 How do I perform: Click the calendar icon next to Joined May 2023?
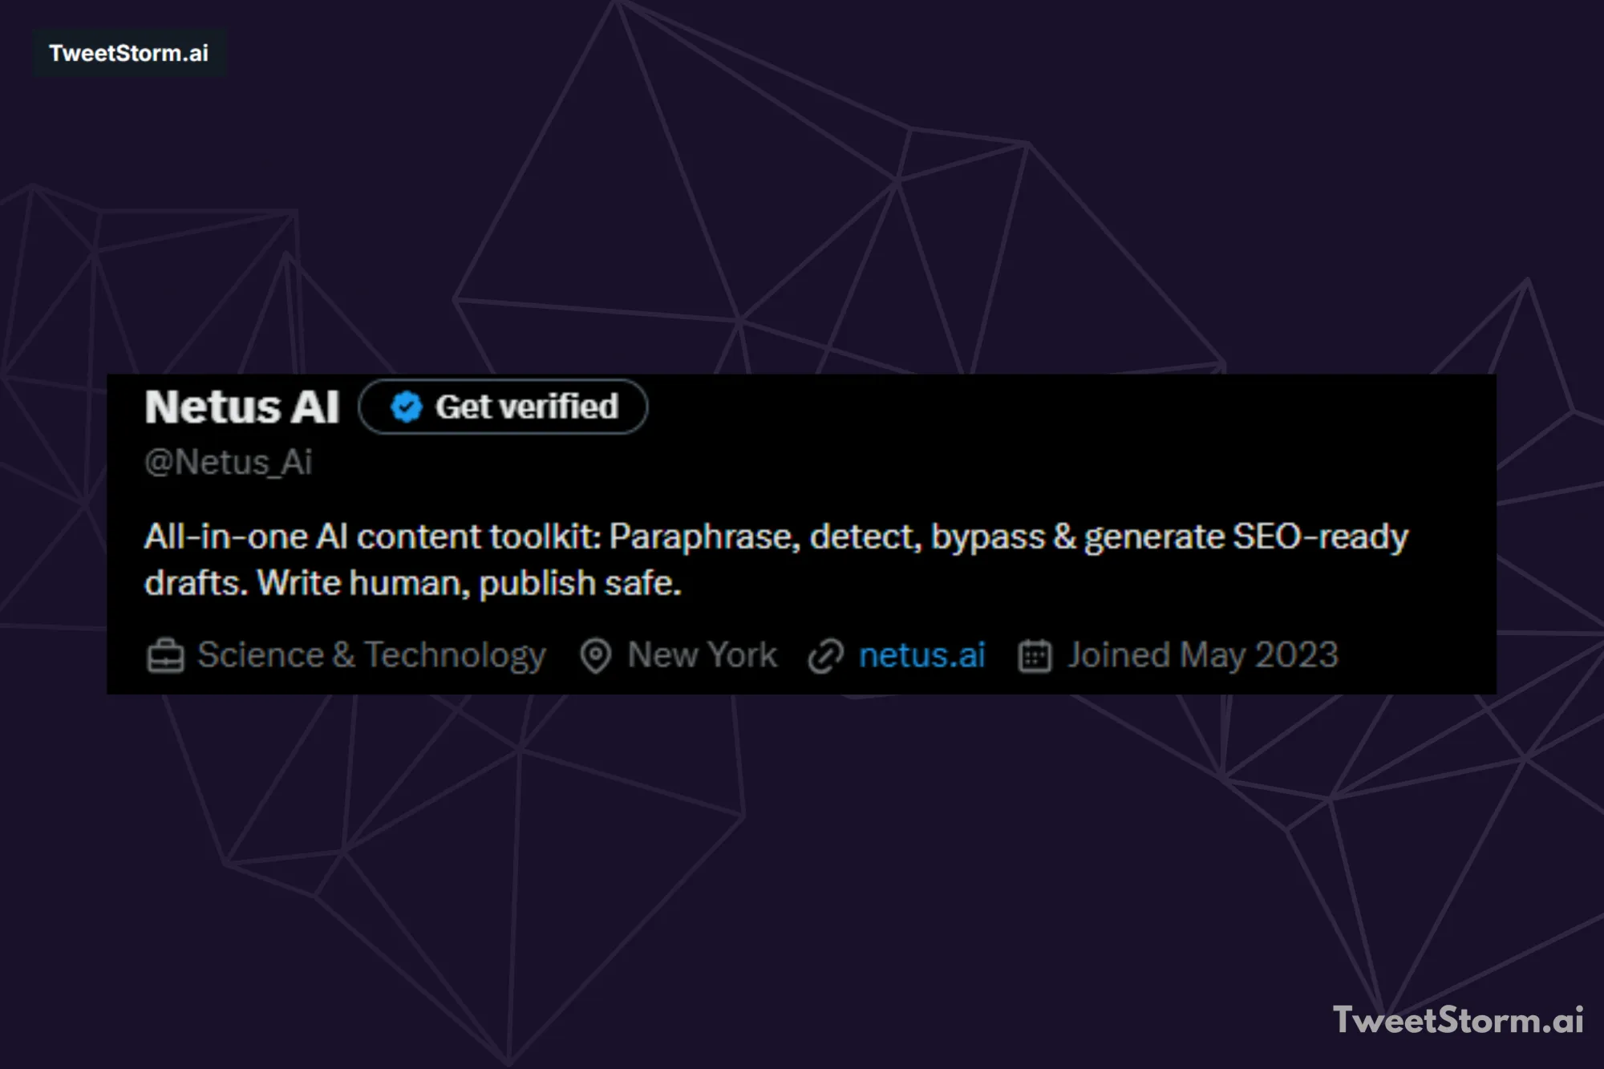click(1035, 654)
